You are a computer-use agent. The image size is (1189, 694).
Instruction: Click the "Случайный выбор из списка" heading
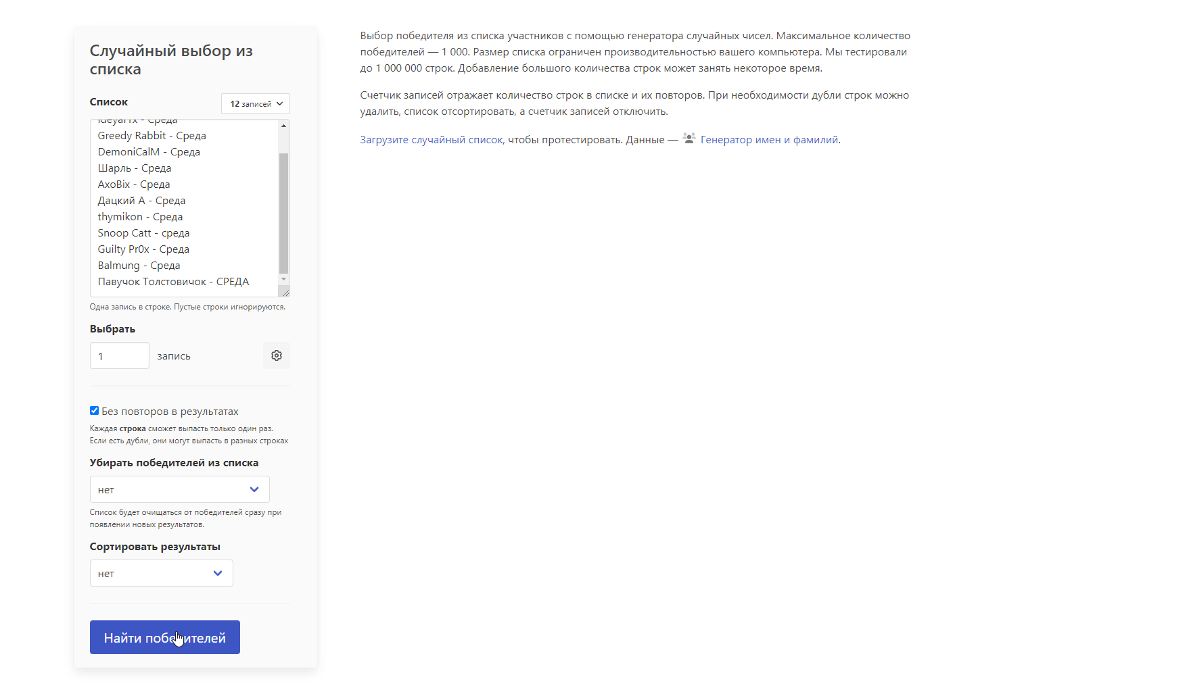[171, 59]
